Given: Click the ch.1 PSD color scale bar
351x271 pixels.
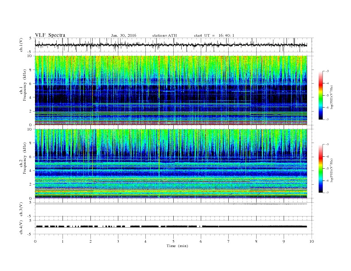Looking at the screenshot, I should 320,95.
